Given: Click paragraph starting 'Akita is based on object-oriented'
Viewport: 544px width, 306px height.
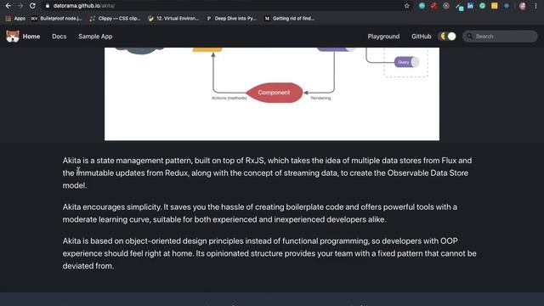Looking at the screenshot, I should pos(269,253).
